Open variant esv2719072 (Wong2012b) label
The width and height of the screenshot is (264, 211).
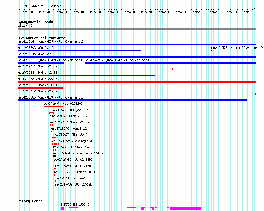(37, 91)
